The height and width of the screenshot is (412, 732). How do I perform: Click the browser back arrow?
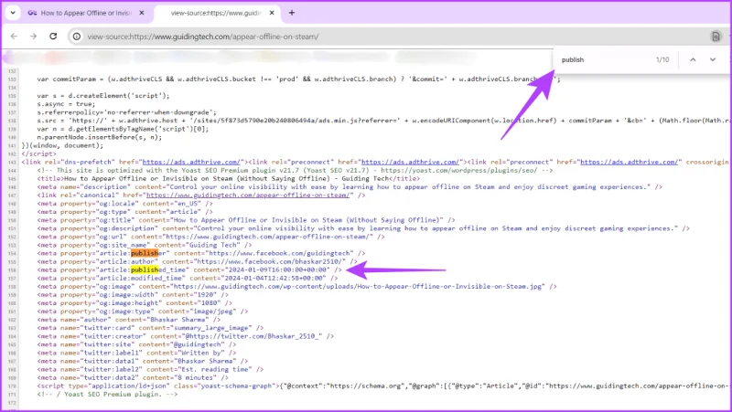[14, 37]
